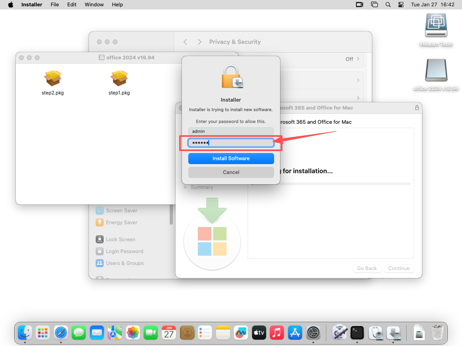The height and width of the screenshot is (346, 462).
Task: Click the installer window lock icon
Action: pyautogui.click(x=417, y=108)
